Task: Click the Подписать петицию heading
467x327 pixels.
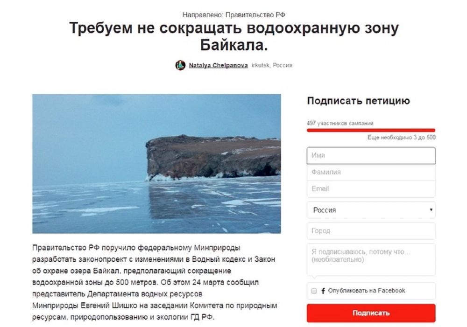Action: coord(358,101)
